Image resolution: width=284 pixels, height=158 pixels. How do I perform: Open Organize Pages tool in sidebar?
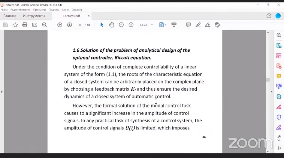pos(279,56)
